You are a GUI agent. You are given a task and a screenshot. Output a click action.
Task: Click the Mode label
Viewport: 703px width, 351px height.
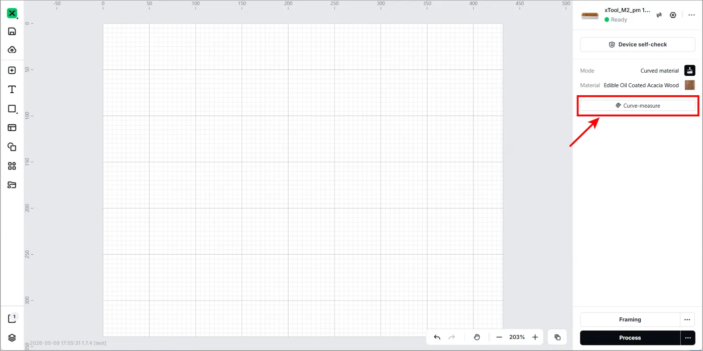coord(587,71)
